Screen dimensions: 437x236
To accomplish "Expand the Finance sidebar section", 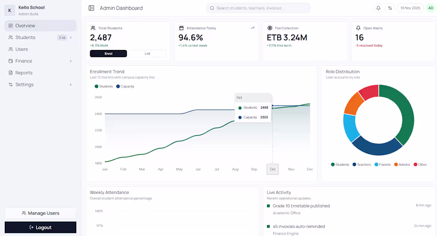I will tap(71, 61).
